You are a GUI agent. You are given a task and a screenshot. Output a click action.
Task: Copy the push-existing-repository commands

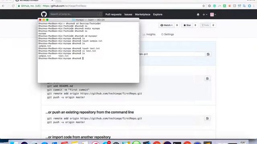pyautogui.click(x=207, y=118)
